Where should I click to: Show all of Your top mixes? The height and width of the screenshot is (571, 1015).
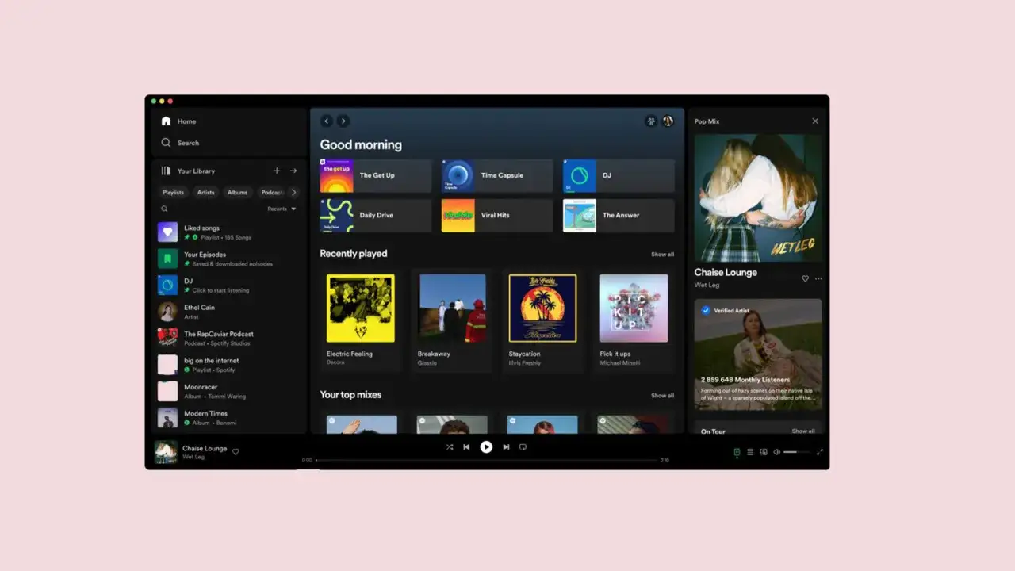(x=662, y=395)
